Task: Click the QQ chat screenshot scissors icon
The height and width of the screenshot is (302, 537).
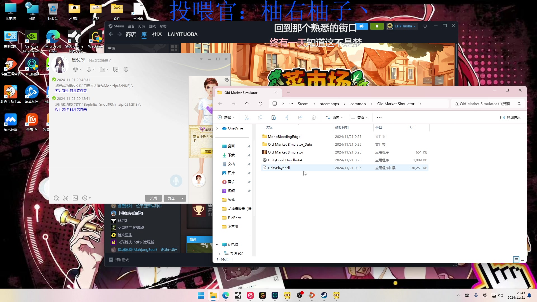Action: coord(66,198)
